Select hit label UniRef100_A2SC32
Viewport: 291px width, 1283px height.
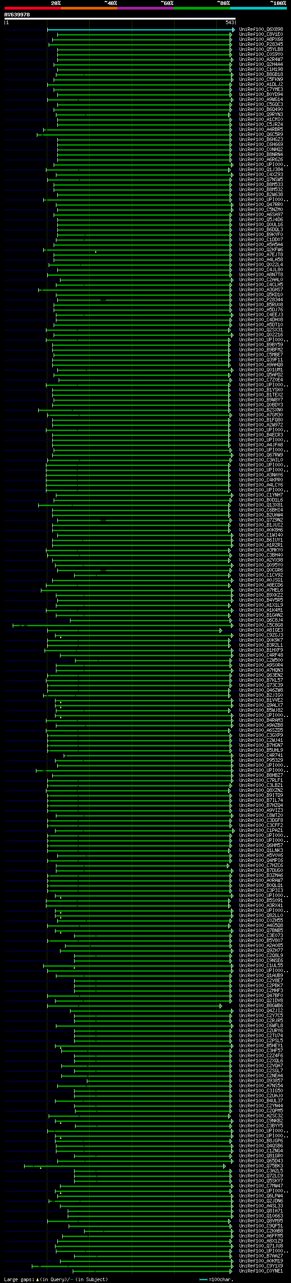(261, 1116)
